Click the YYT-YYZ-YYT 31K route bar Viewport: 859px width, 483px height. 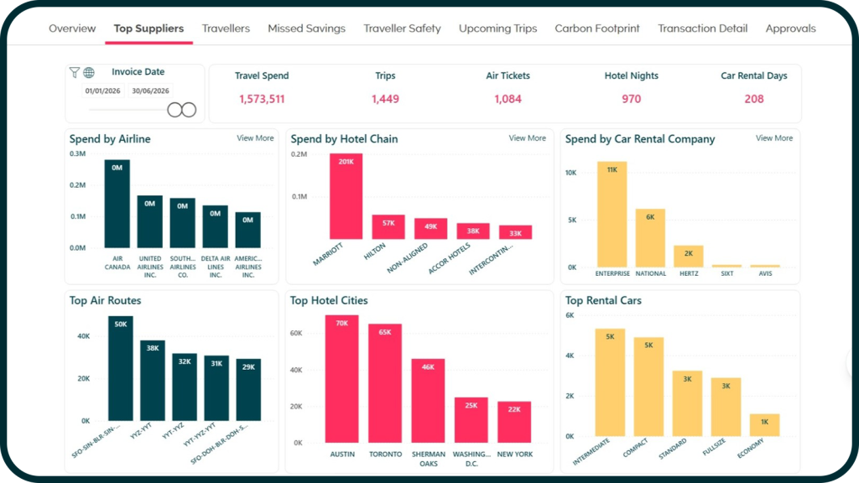pyautogui.click(x=216, y=388)
